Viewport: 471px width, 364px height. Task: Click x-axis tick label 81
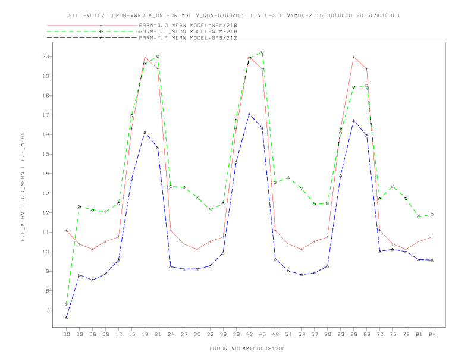[x=419, y=334]
